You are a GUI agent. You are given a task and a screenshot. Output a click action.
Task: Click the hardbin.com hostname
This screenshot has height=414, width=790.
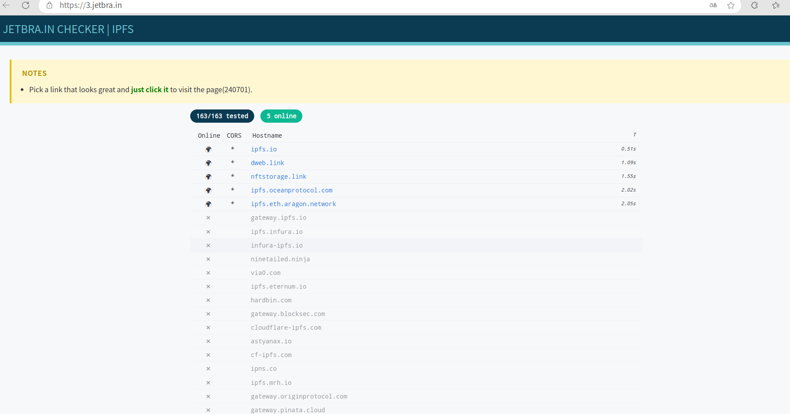(271, 300)
